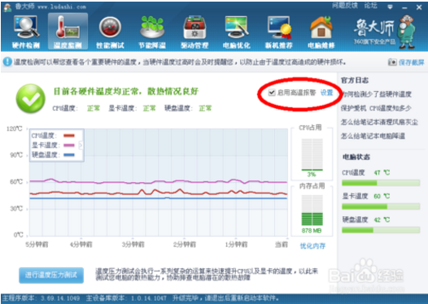428x304 pixels.
Task: Click the CPU占用 usage meter
Action: pyautogui.click(x=312, y=154)
